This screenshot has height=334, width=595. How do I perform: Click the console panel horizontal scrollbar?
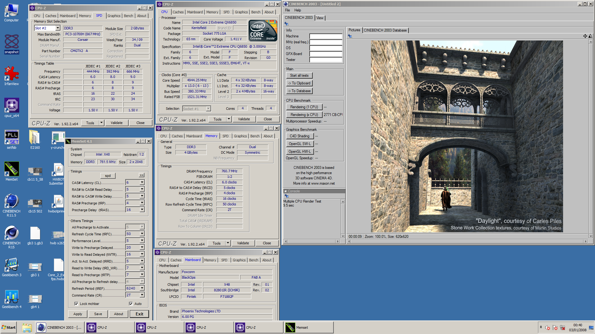click(312, 242)
